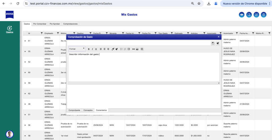Expand expense row 60
272x140 pixels.
tap(25, 72)
